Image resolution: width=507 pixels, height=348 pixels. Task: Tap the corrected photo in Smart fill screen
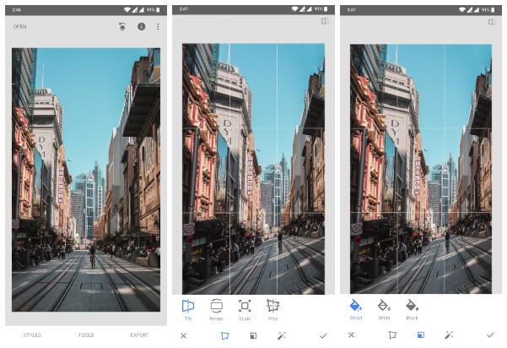[x=421, y=169]
